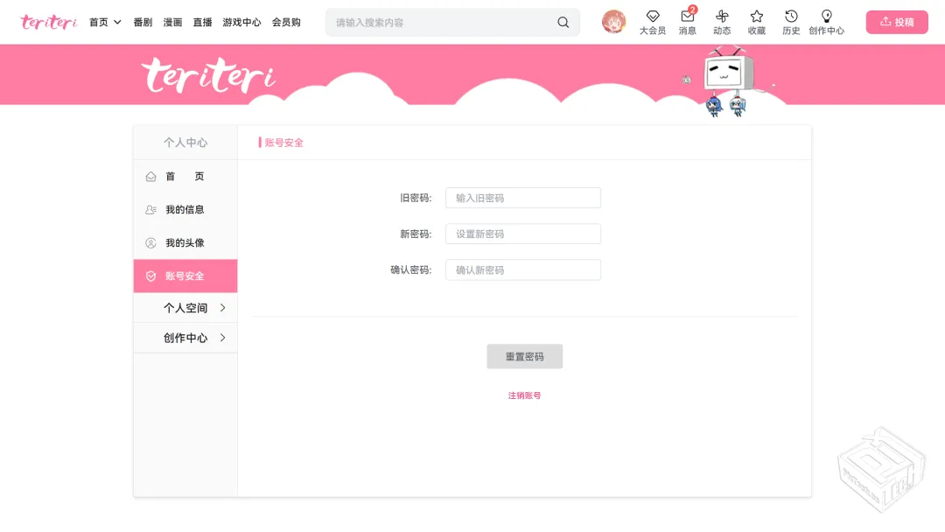Click the 注销账号 link
The height and width of the screenshot is (532, 945).
click(524, 395)
